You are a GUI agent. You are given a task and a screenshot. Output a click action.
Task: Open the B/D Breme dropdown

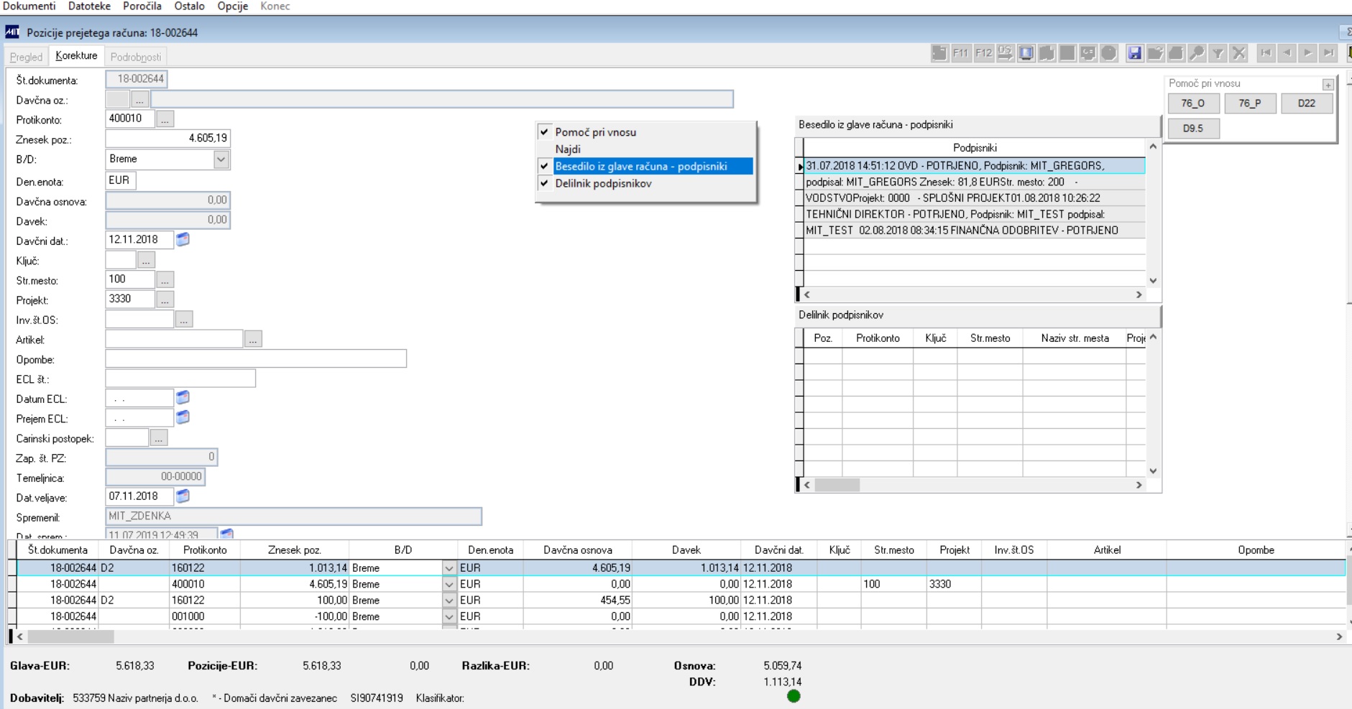point(221,159)
